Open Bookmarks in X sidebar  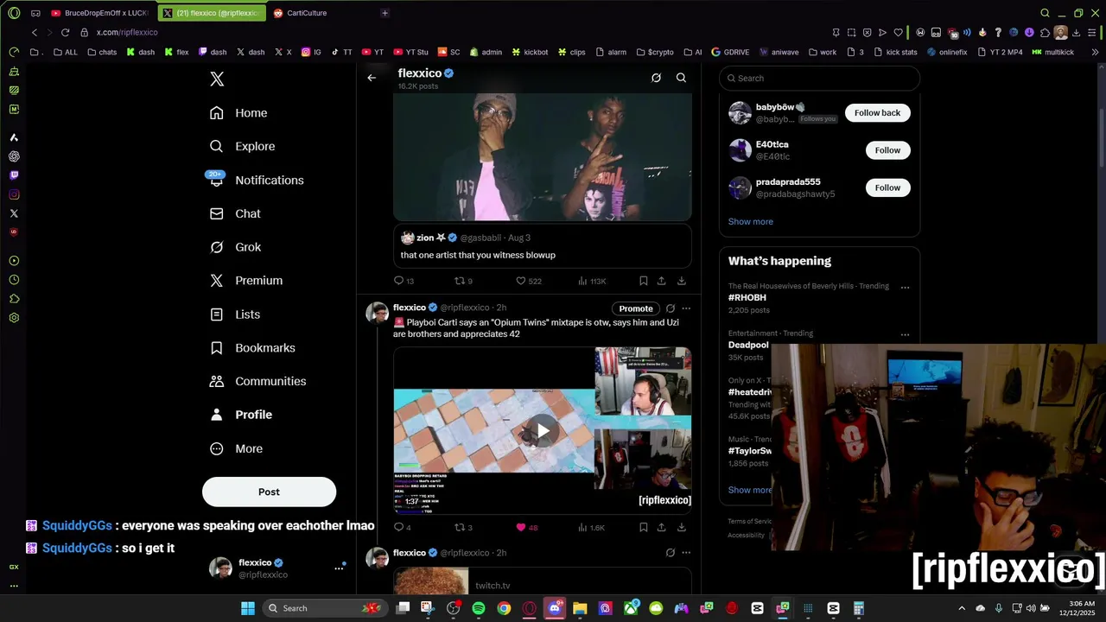pyautogui.click(x=252, y=348)
